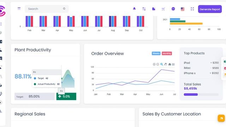The height and width of the screenshot is (127, 226).
Task: Open the file/documents icon in header
Action: [154, 9]
